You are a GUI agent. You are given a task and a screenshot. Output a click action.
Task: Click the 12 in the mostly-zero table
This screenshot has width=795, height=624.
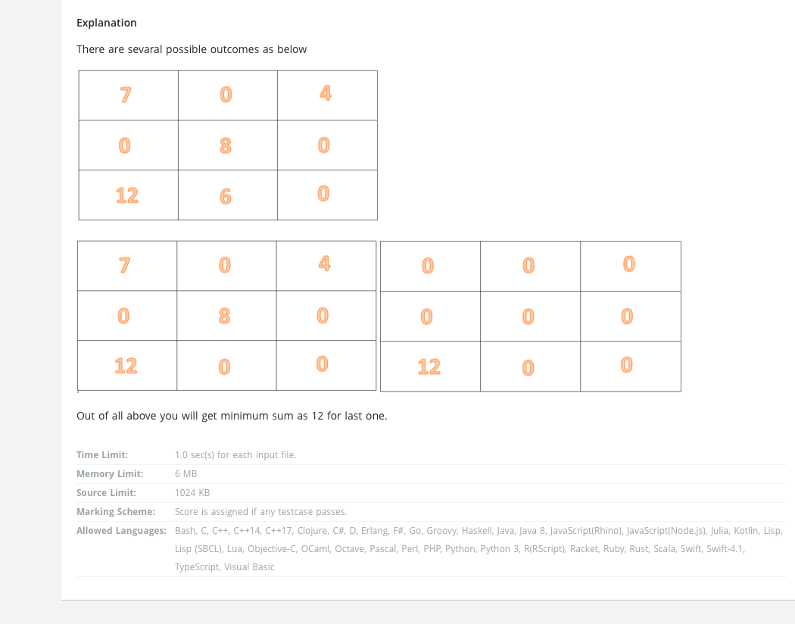tap(430, 367)
